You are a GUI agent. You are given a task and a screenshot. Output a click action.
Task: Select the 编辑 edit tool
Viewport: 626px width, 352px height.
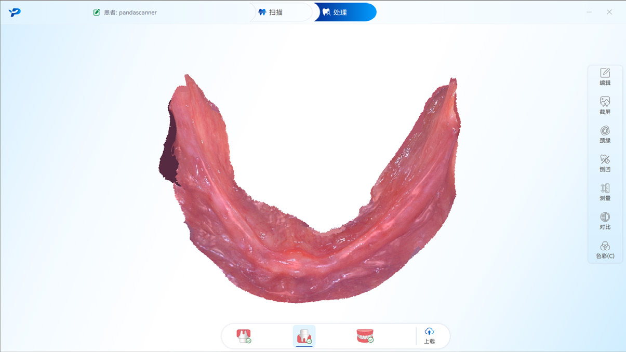605,77
